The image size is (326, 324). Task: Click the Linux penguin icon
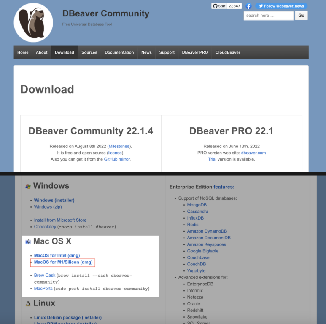[x=28, y=304]
